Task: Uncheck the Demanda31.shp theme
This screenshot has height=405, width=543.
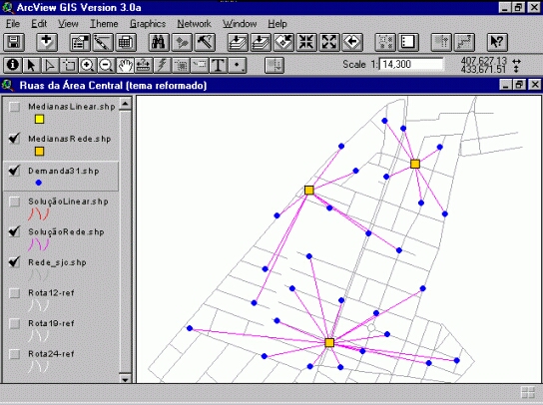Action: pyautogui.click(x=15, y=171)
